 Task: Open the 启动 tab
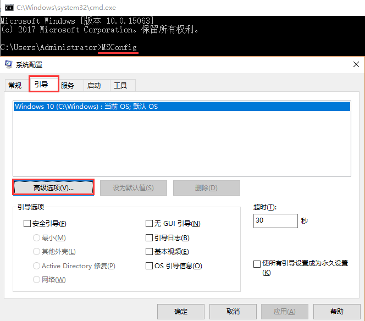(x=94, y=85)
